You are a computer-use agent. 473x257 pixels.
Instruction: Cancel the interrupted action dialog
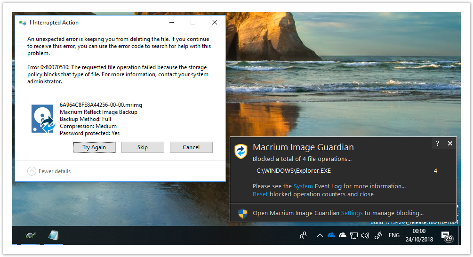(x=191, y=147)
